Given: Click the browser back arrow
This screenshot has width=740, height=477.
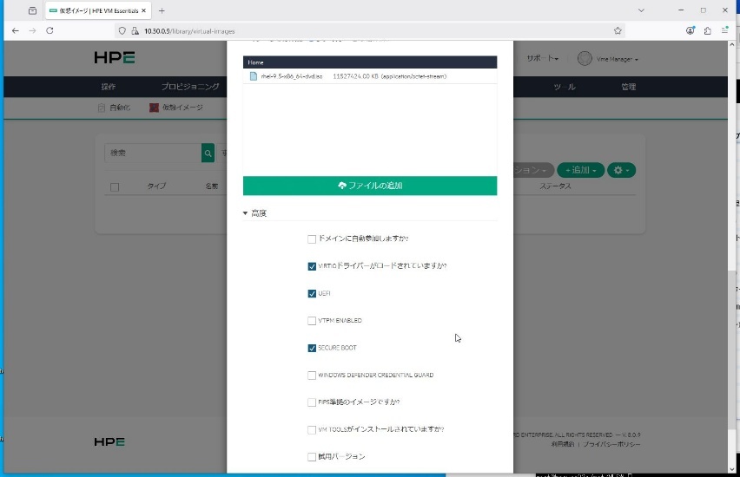Looking at the screenshot, I should [x=15, y=30].
